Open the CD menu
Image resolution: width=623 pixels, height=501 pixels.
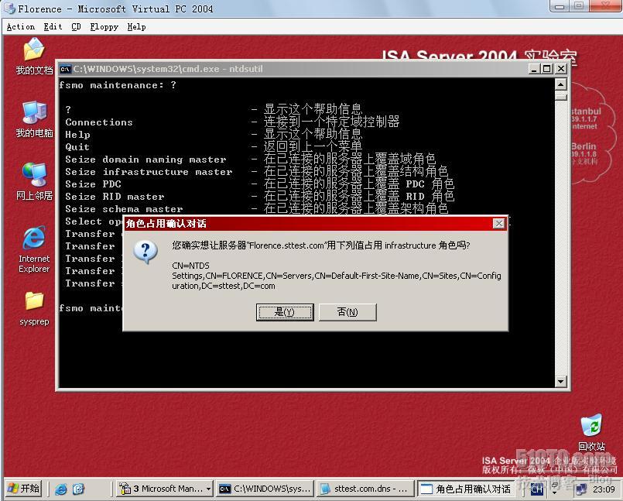click(x=76, y=26)
